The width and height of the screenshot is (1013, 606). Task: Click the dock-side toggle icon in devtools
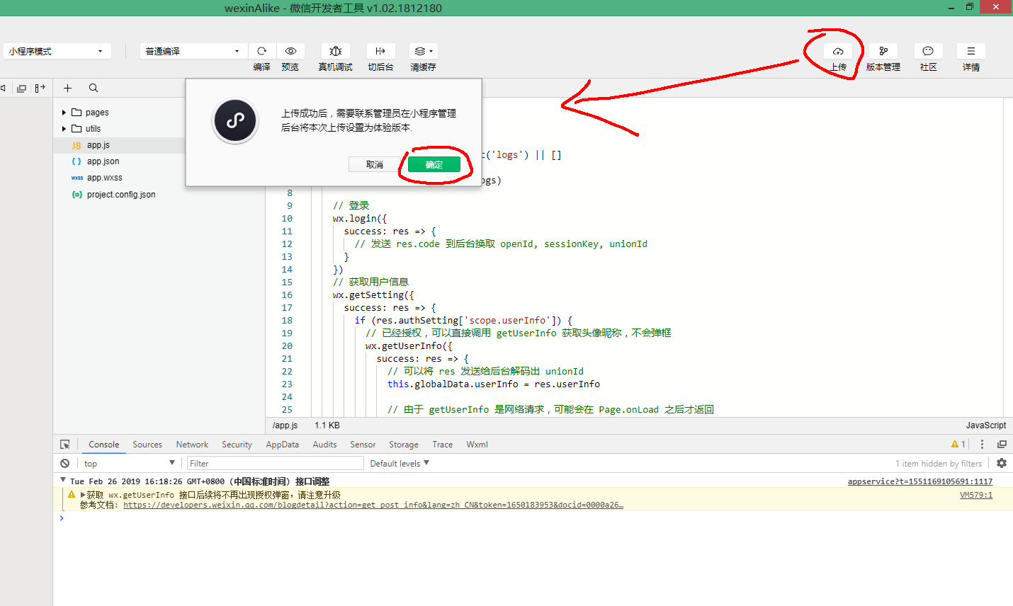[x=1002, y=445]
